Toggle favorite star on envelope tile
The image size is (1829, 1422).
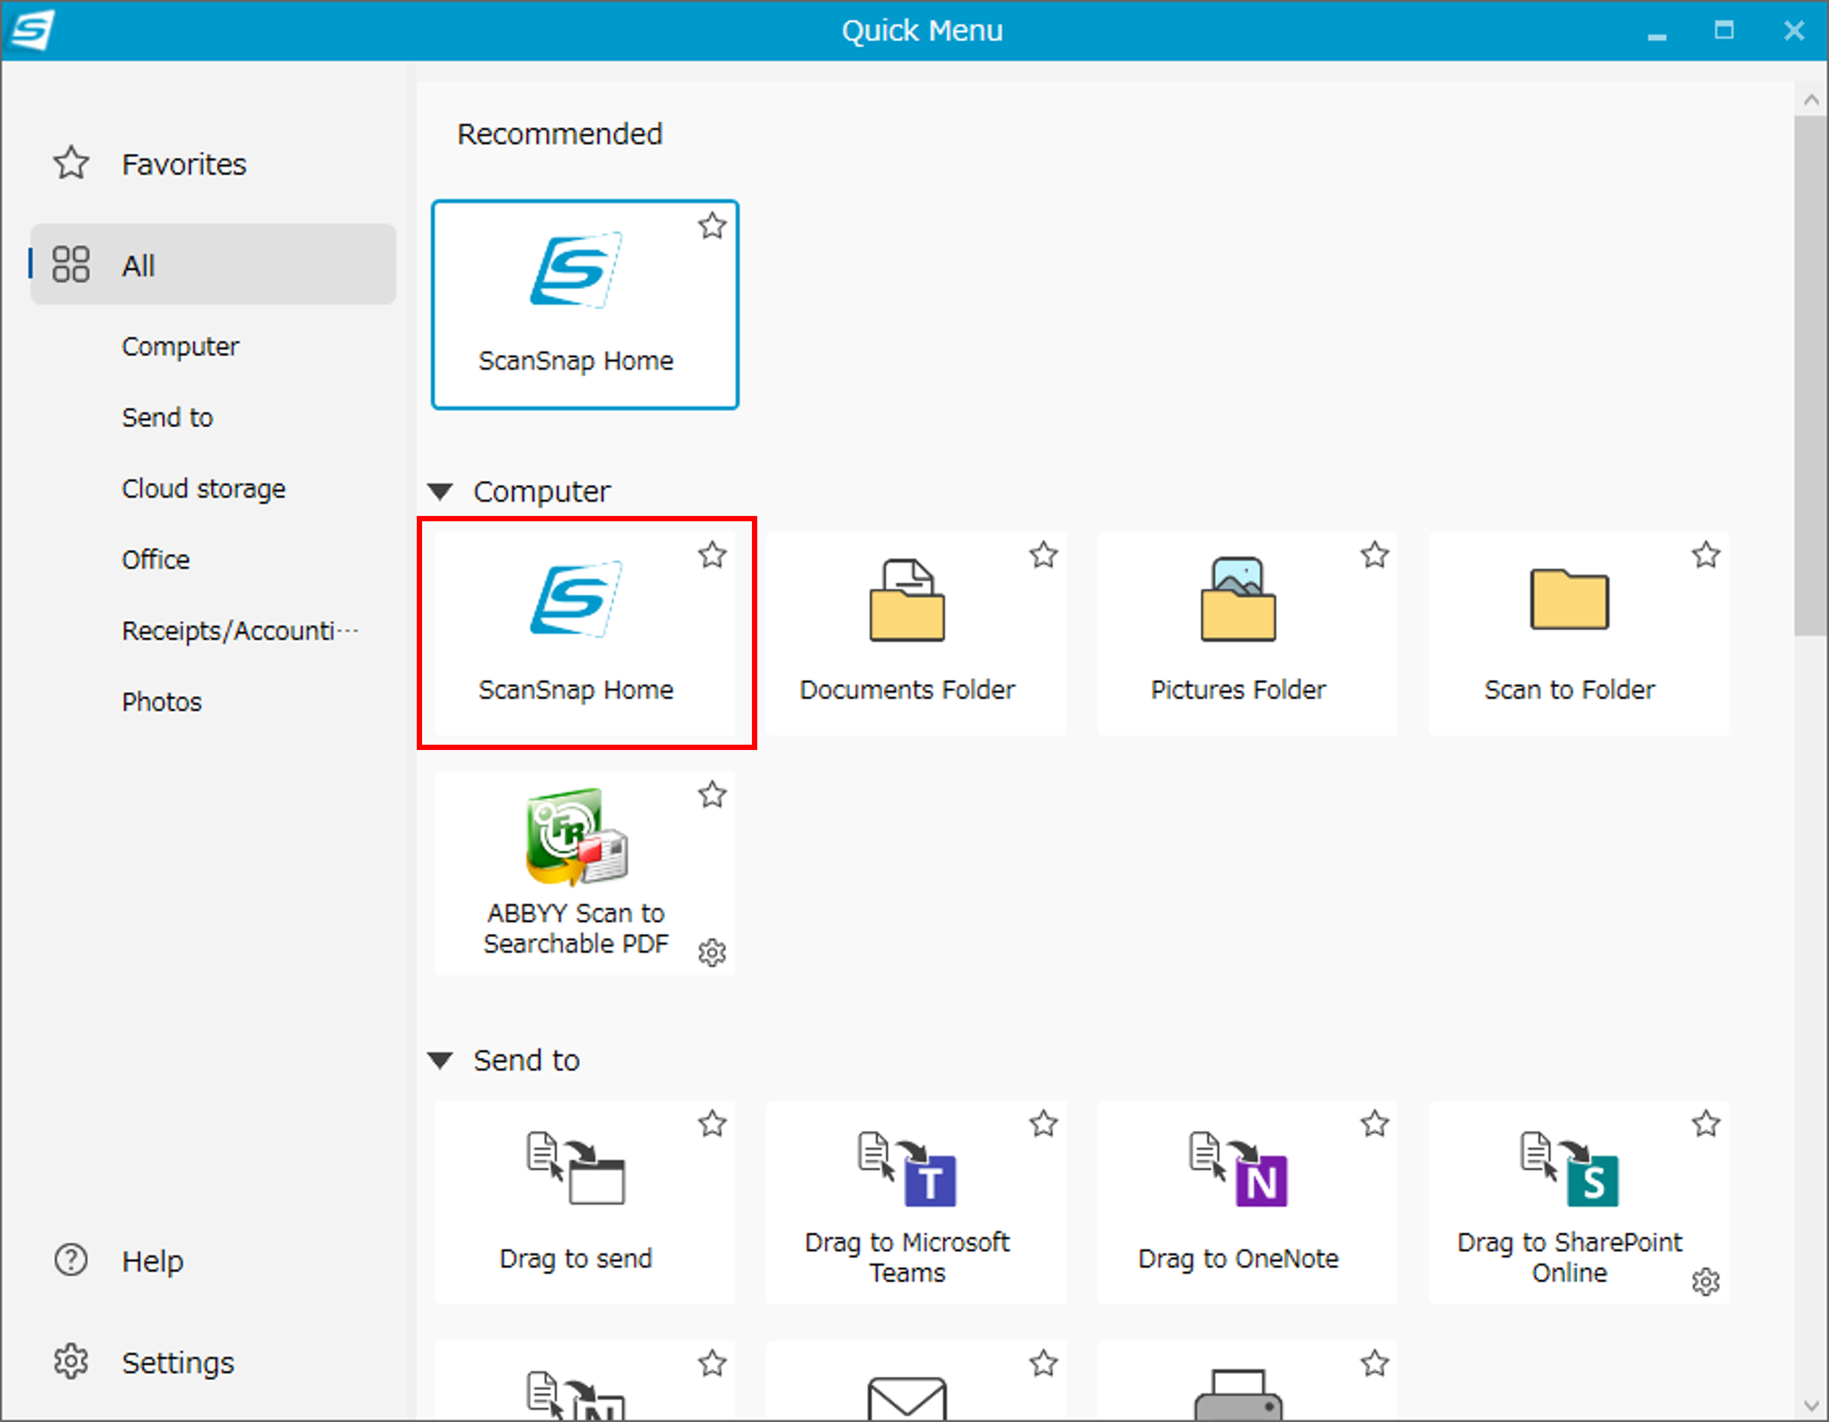(1043, 1363)
